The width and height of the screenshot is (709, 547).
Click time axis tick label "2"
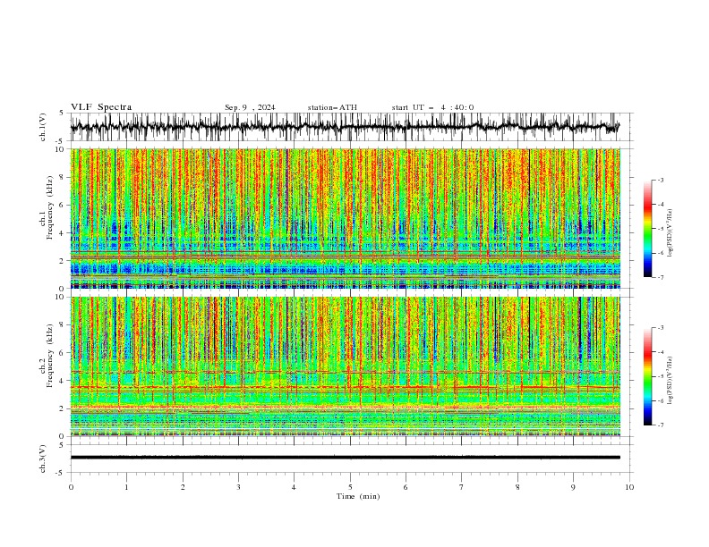(x=183, y=487)
